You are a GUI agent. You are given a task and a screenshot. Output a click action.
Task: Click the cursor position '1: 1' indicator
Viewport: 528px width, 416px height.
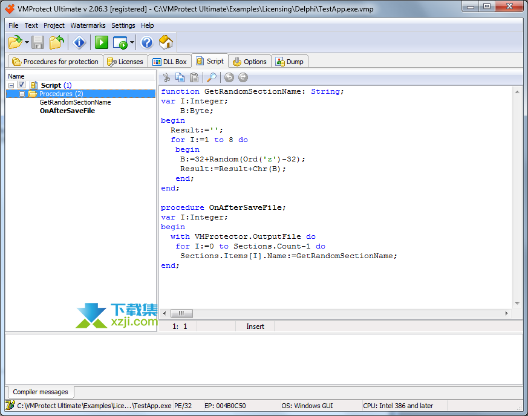(x=180, y=327)
